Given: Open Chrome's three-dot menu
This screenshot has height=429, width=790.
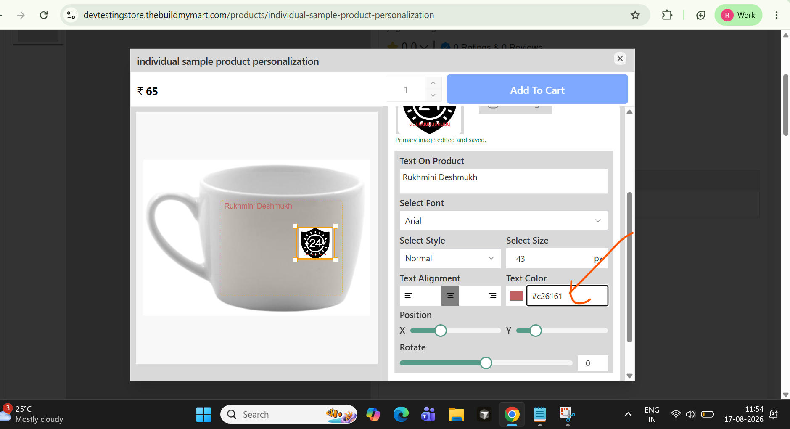Looking at the screenshot, I should click(776, 15).
